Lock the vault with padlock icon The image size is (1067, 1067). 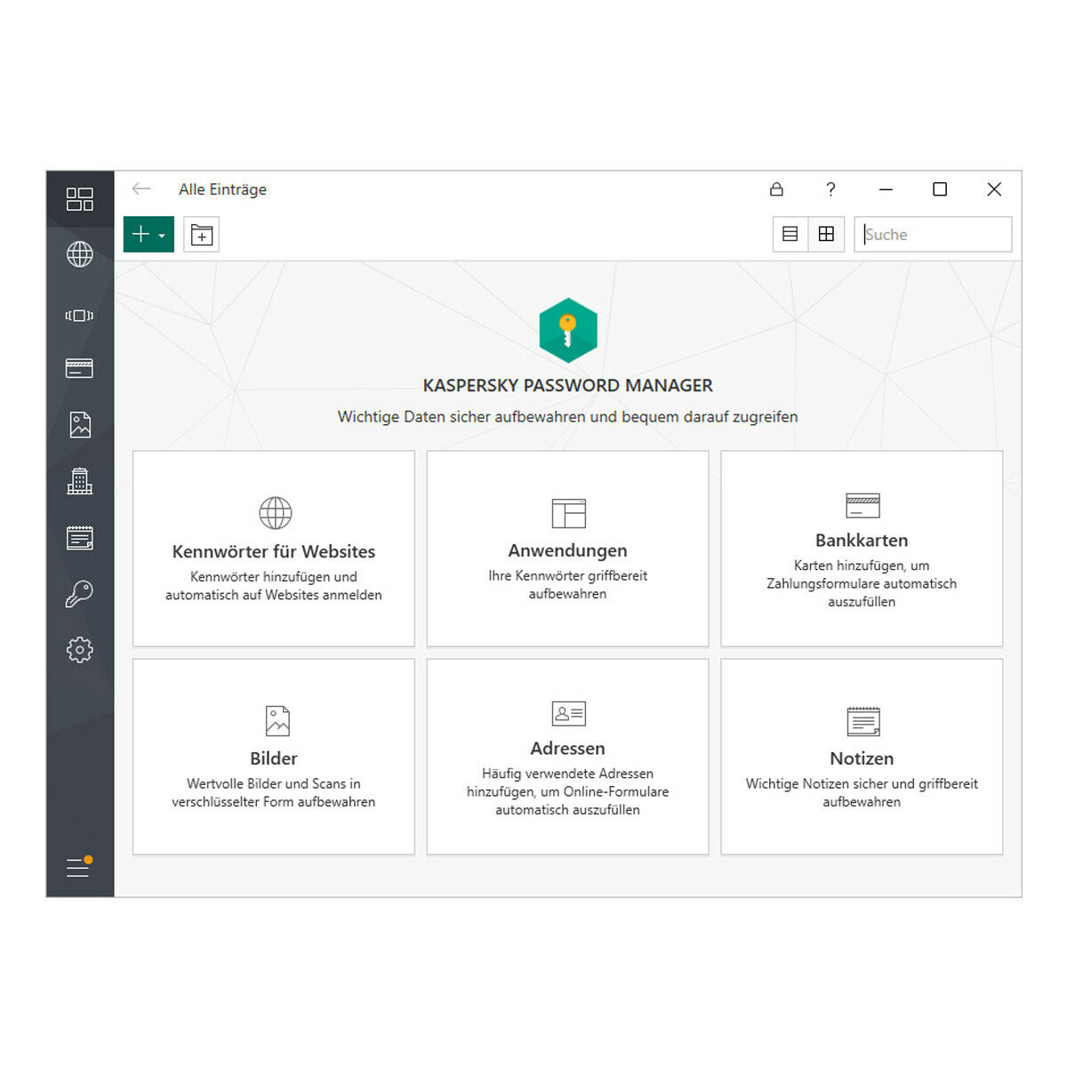[776, 189]
